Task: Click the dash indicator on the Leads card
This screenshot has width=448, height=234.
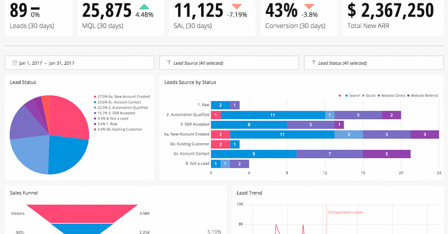Action: [x=35, y=9]
